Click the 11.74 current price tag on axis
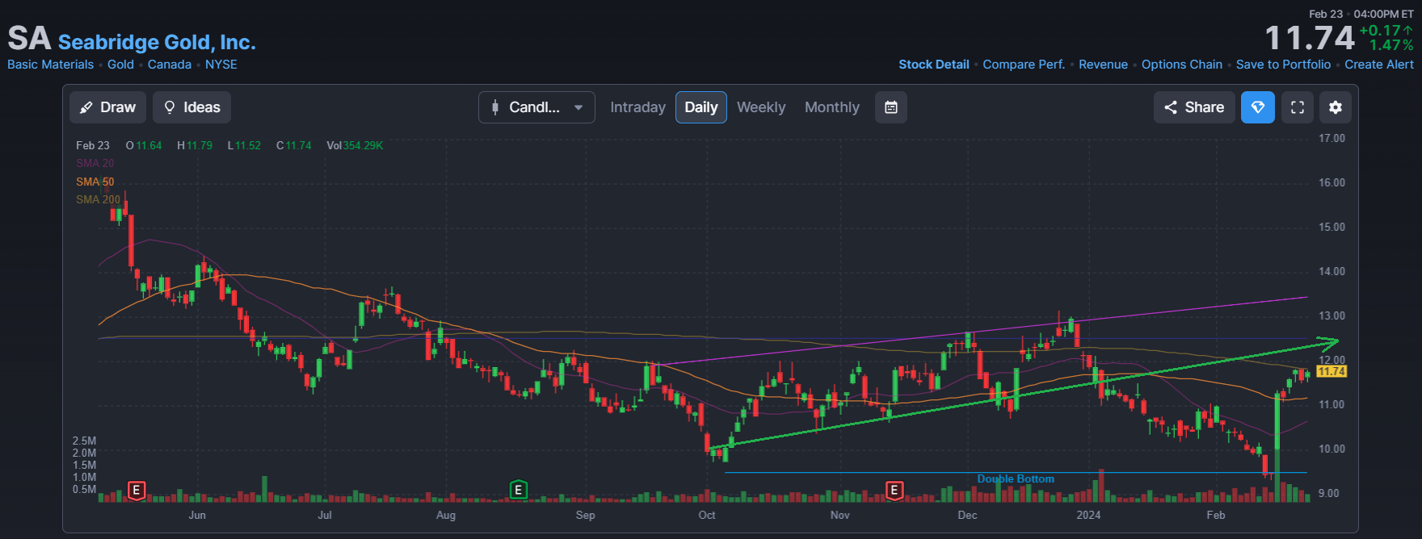The height and width of the screenshot is (539, 1422). pos(1332,371)
